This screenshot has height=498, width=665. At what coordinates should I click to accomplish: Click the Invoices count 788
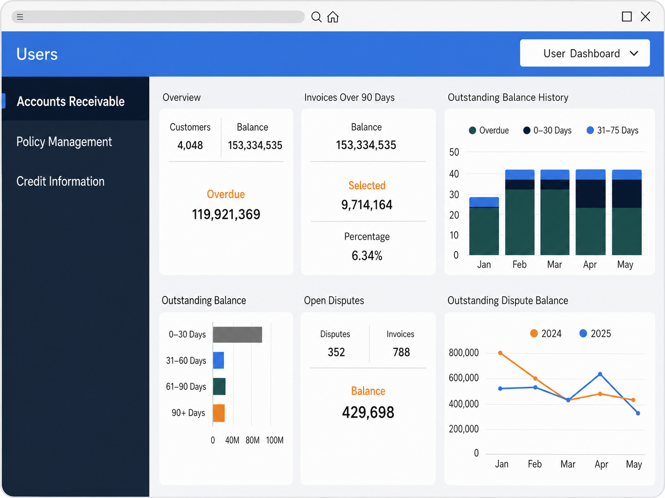coord(402,352)
